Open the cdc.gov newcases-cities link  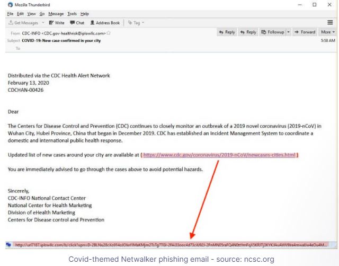point(219,155)
